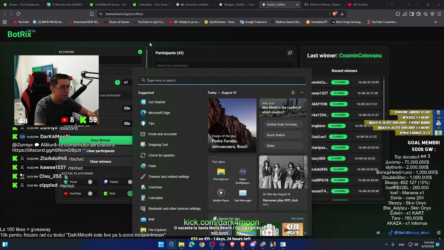Open Ramones play NYC club card
Image resolution: width=444 pixels, height=250 pixels.
[x=283, y=182]
